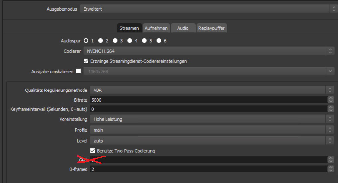
Task: Click the B-frames stepper arrows
Action: [330, 169]
